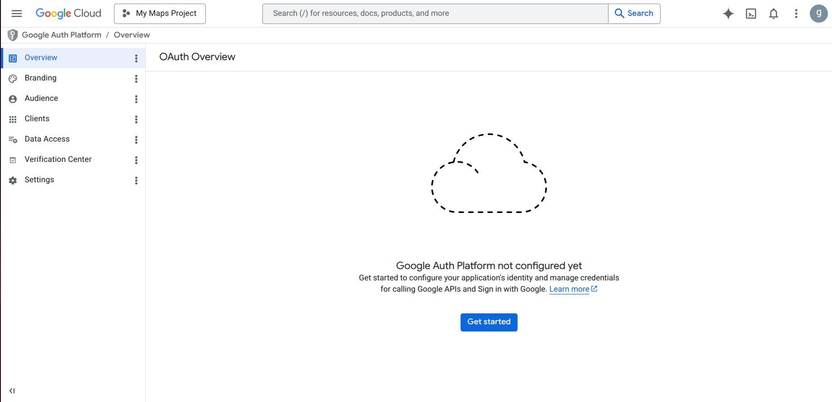Open the top bar more options menu

pos(796,14)
